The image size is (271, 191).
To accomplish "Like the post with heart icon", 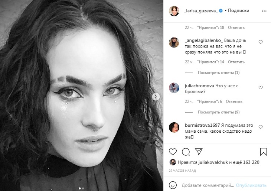I will coord(173,152).
